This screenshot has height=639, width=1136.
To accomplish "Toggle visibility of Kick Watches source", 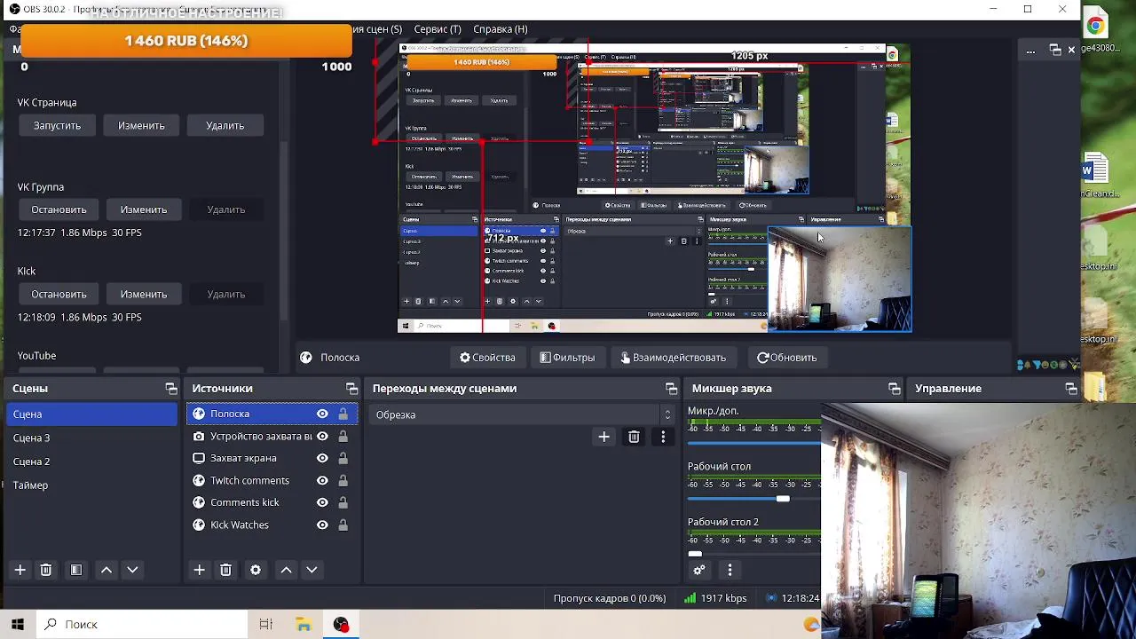I will [x=322, y=525].
